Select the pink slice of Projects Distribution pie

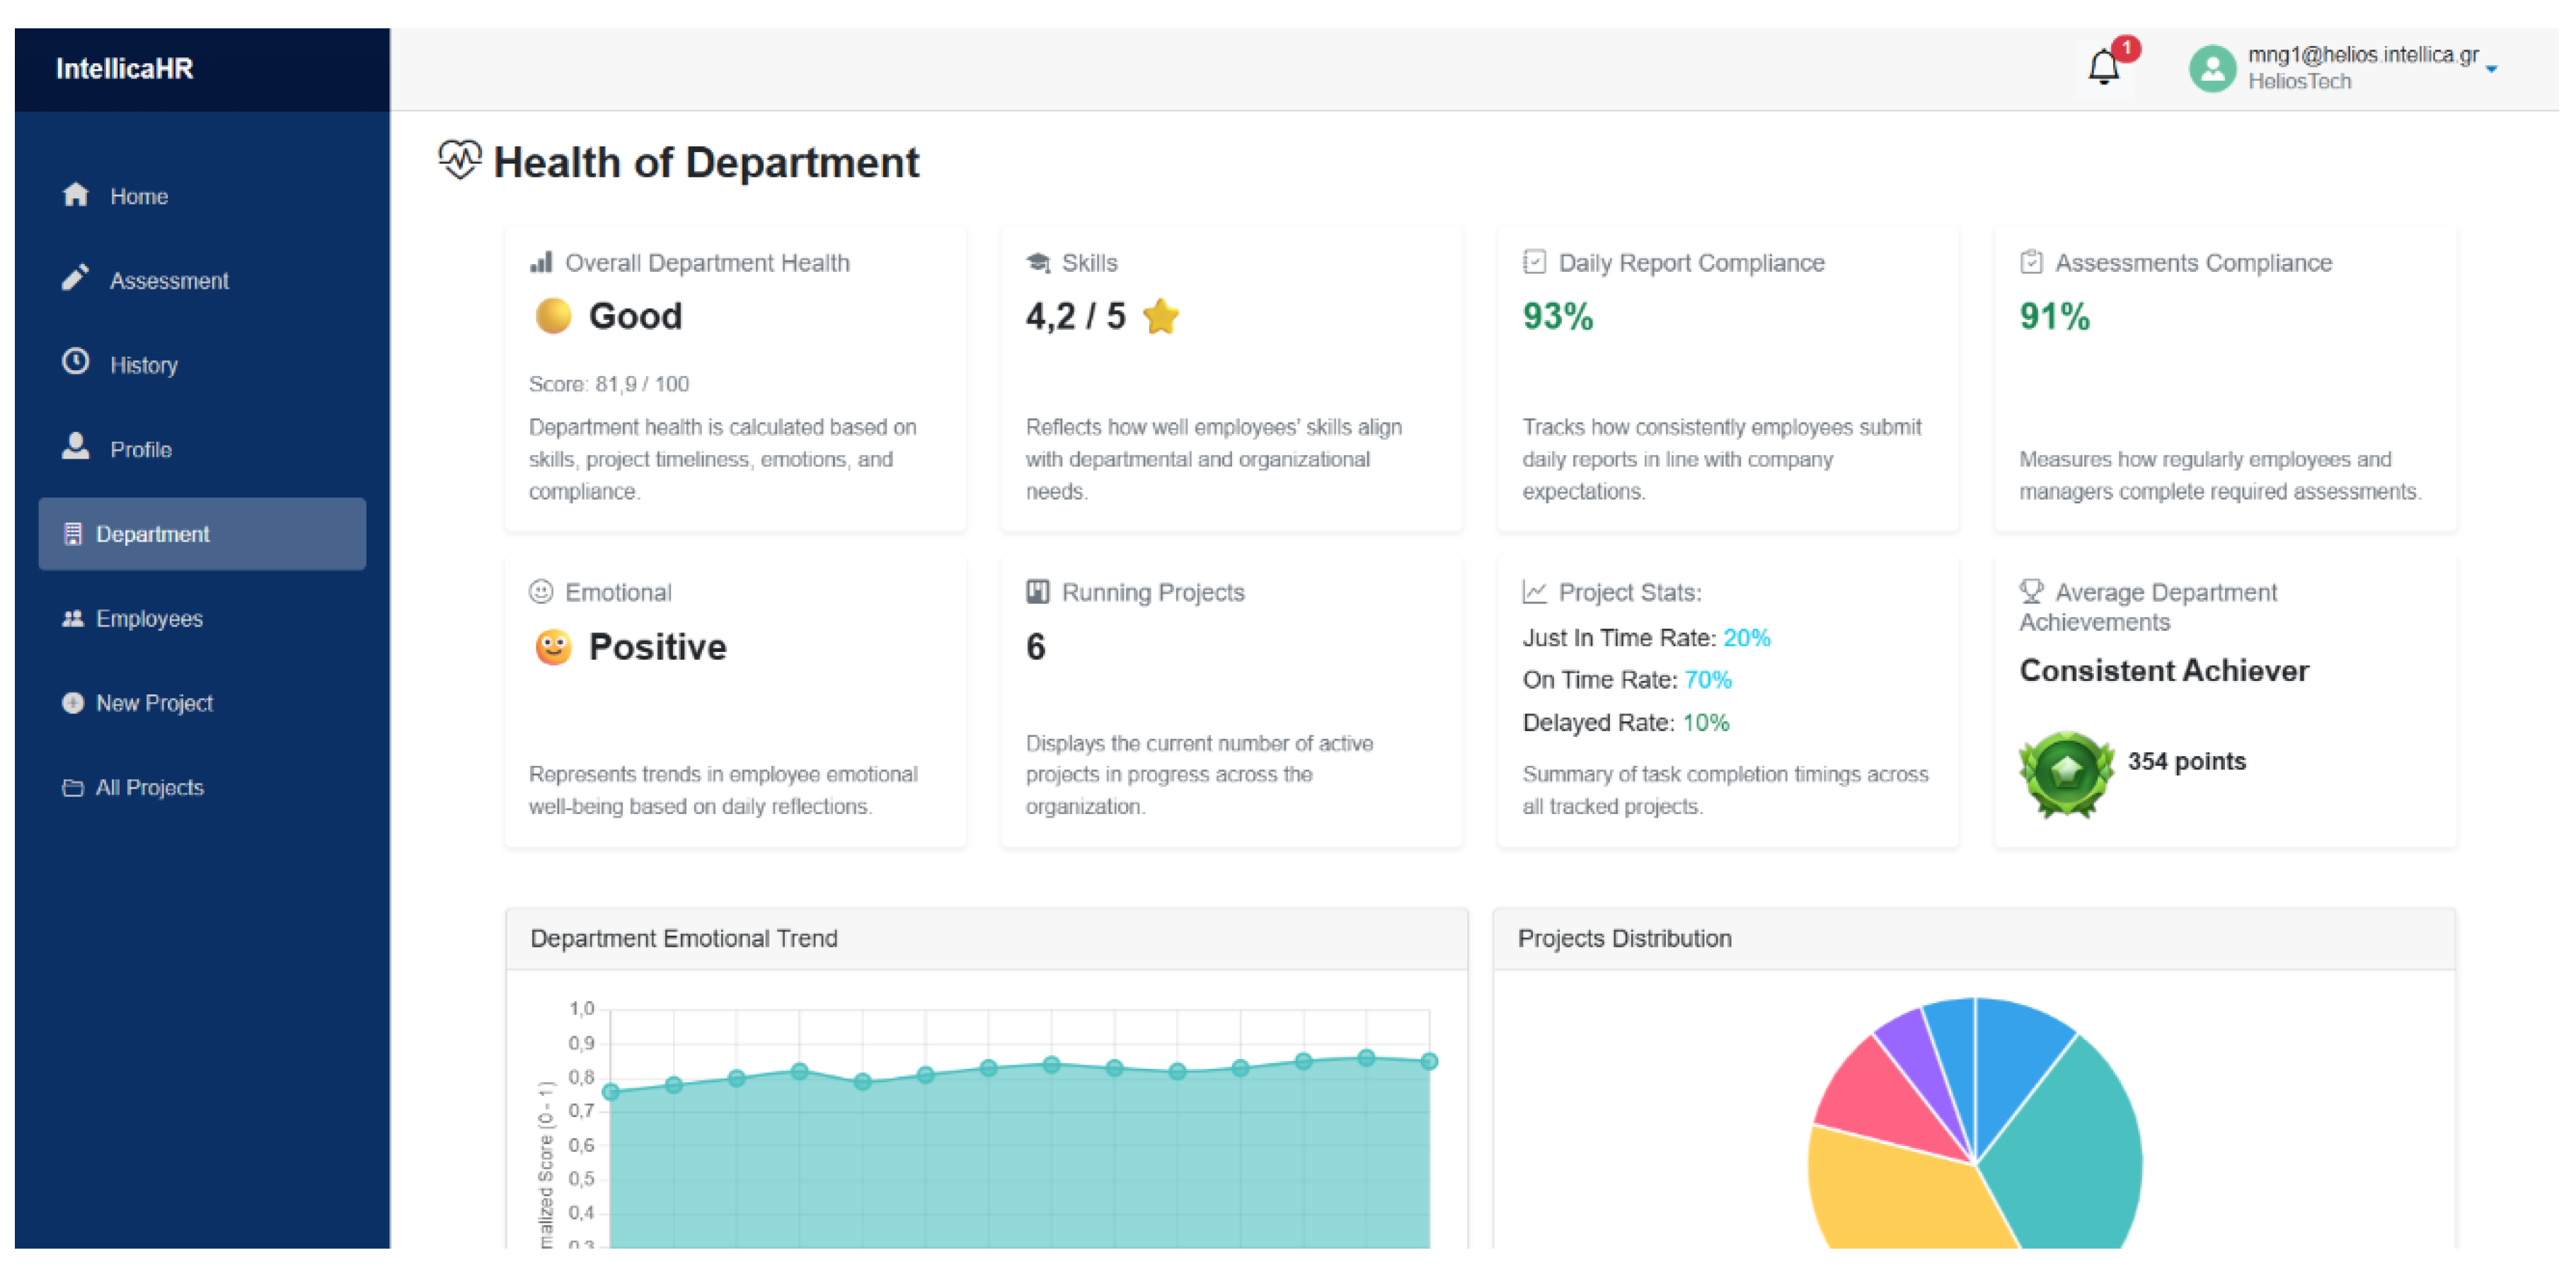[x=1880, y=1095]
